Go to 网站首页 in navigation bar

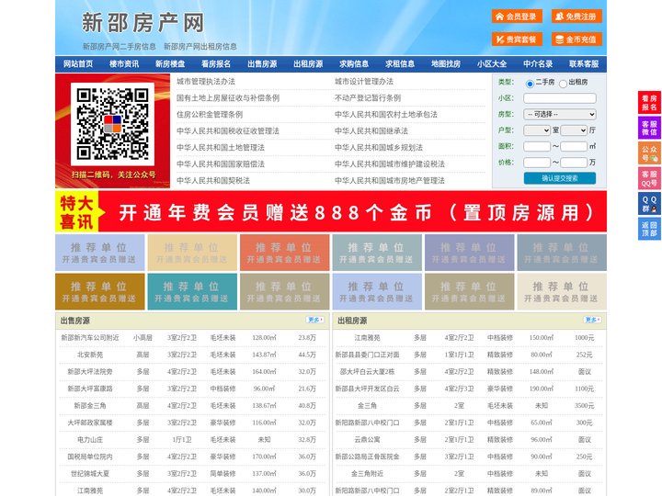click(78, 64)
